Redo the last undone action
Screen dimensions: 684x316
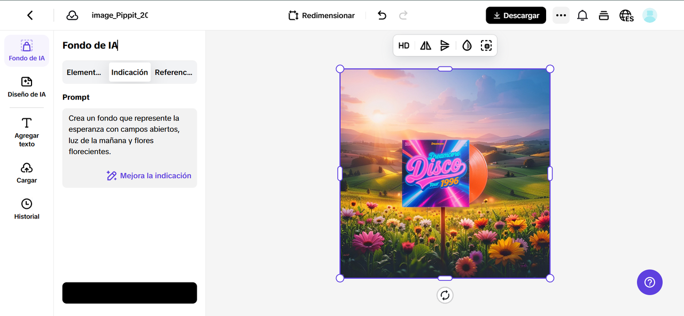pos(403,15)
